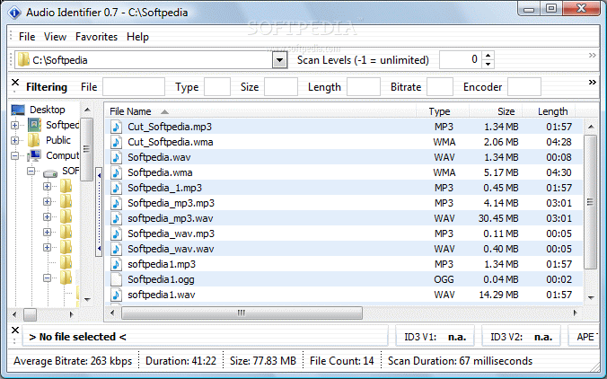Click the Type filter input field
Screen dimensions: 607x379
click(217, 87)
